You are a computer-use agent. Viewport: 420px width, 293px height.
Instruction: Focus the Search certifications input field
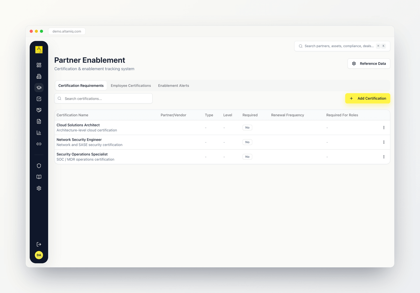(x=103, y=98)
